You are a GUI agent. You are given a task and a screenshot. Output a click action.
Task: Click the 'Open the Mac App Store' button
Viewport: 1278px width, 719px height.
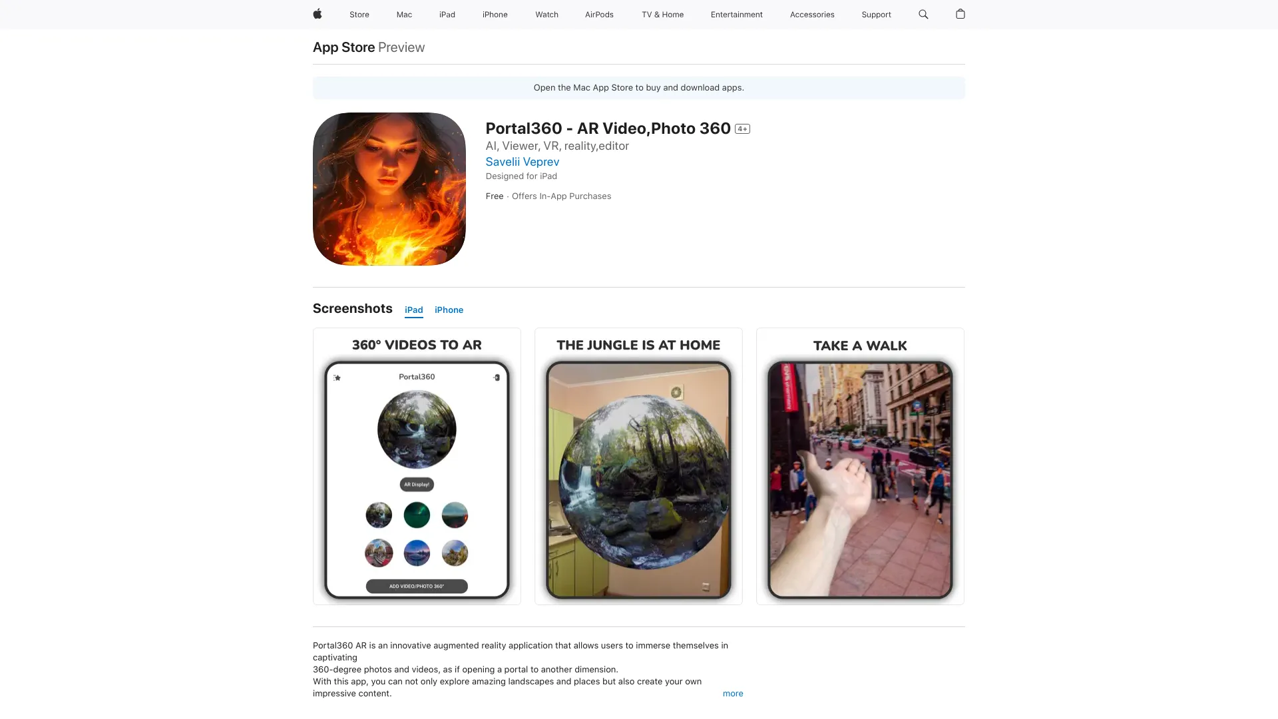pos(639,87)
